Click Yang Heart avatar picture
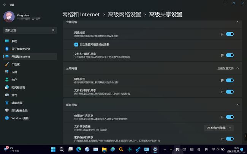 [x=9, y=17]
